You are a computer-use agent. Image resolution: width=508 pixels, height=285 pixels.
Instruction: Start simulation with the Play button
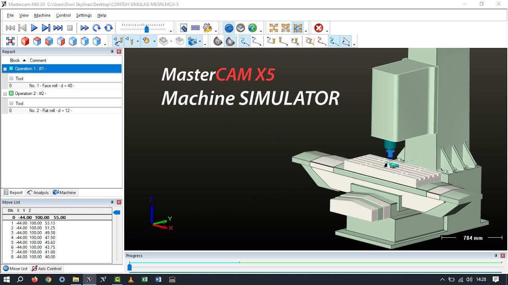pos(34,28)
